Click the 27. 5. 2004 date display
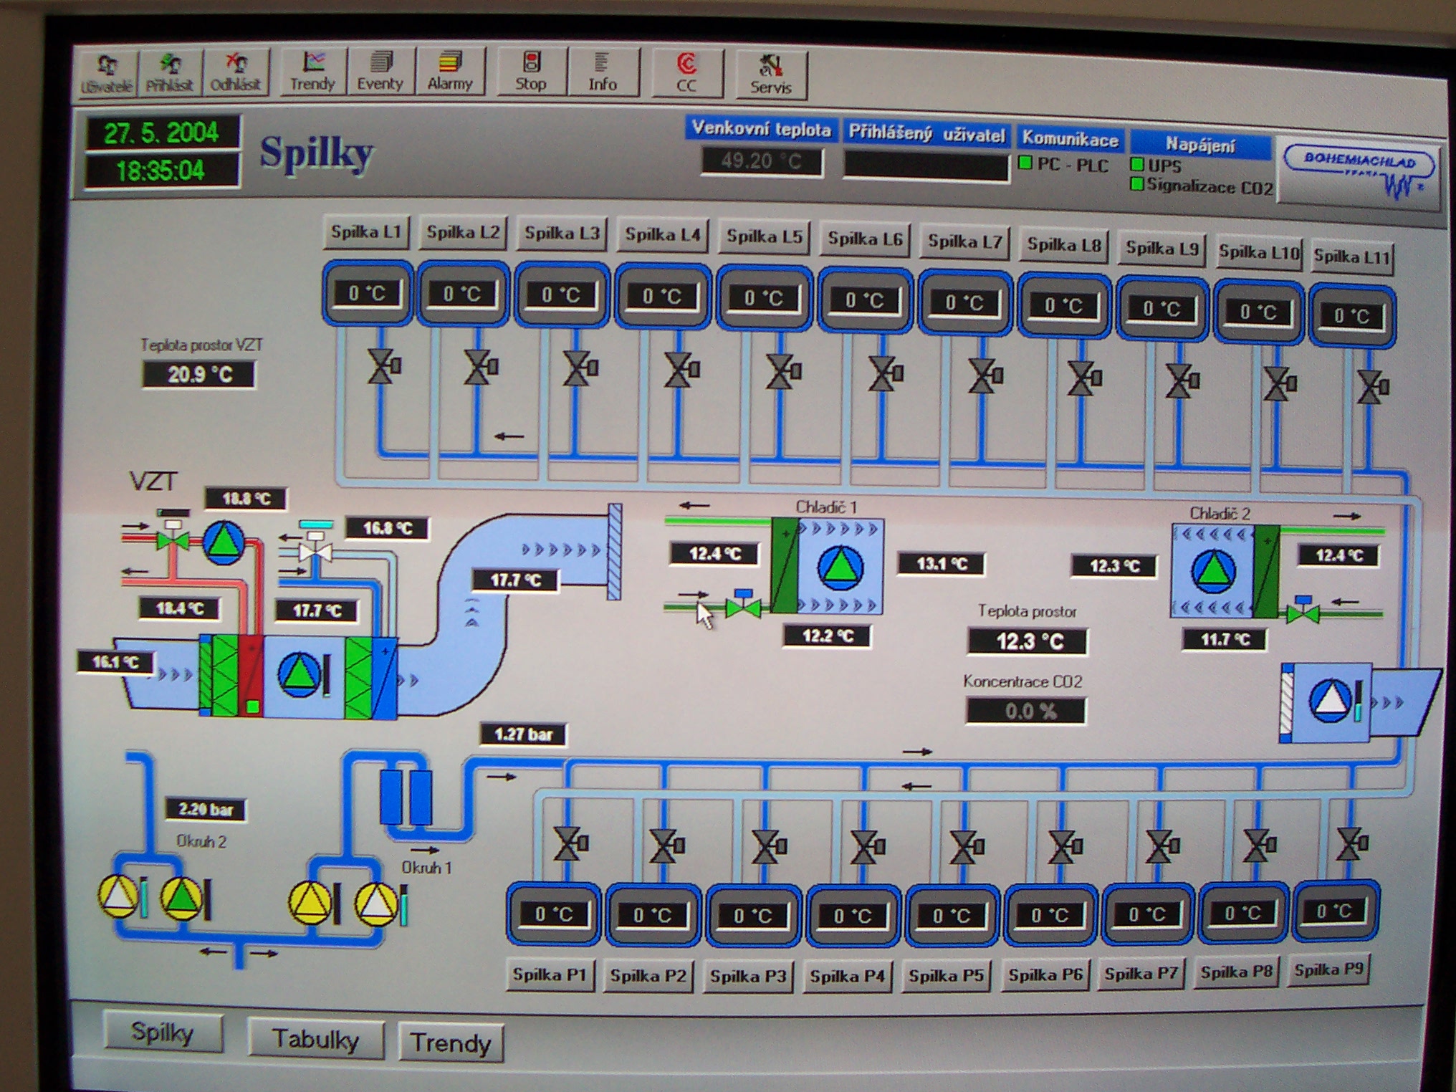This screenshot has height=1092, width=1456. (x=161, y=133)
